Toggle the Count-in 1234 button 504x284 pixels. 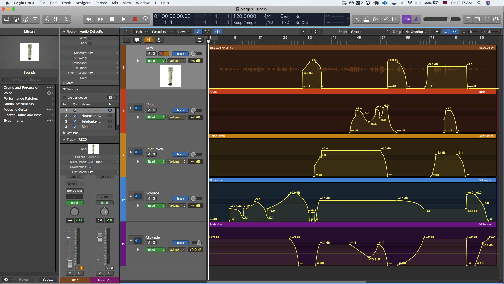(407, 19)
